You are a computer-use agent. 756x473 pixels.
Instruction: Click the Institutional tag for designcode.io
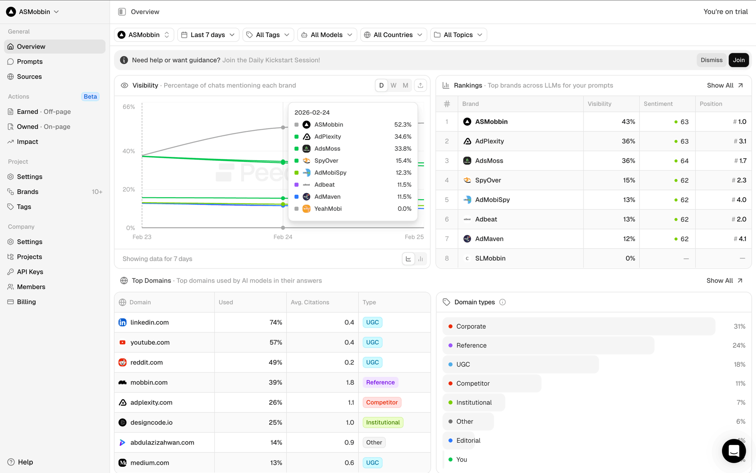383,423
